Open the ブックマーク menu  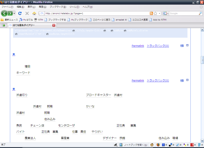click(58, 7)
